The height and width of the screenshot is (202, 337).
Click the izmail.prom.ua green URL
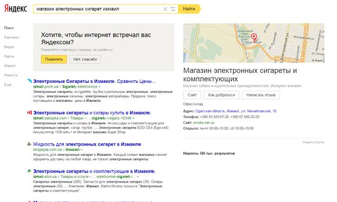[x=46, y=87]
